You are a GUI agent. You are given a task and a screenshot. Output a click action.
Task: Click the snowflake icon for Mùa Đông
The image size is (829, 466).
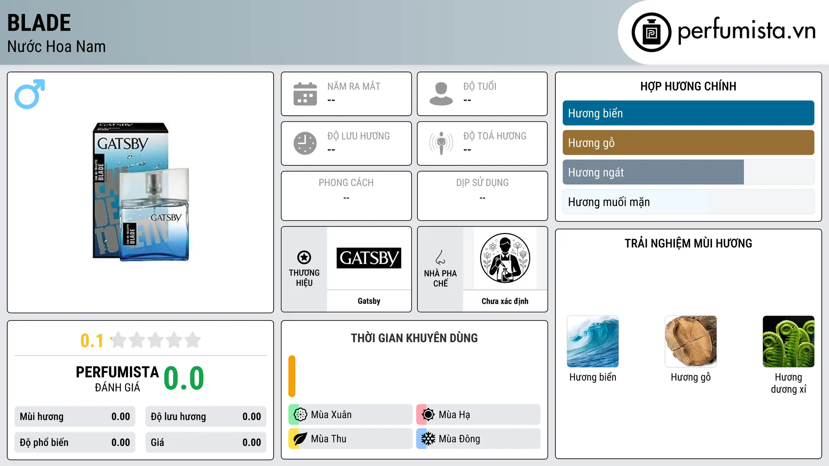[428, 439]
